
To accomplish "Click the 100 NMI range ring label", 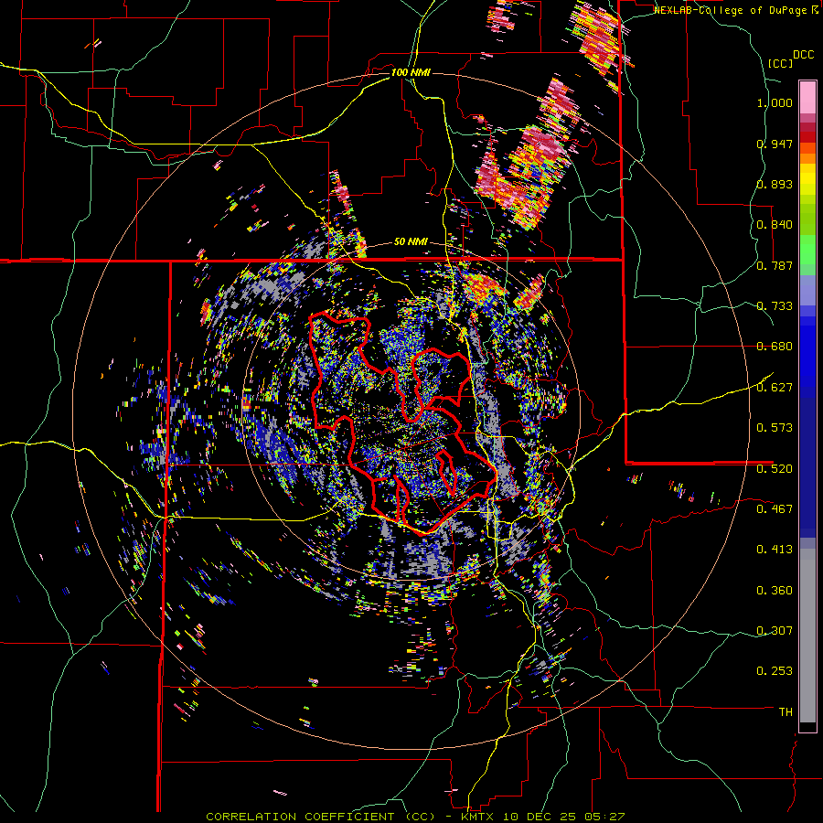I will pos(411,72).
